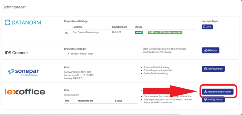This screenshot has width=242, height=116.
Task: Open Konfigurieren for the lexoffice interface
Action: point(213,100)
